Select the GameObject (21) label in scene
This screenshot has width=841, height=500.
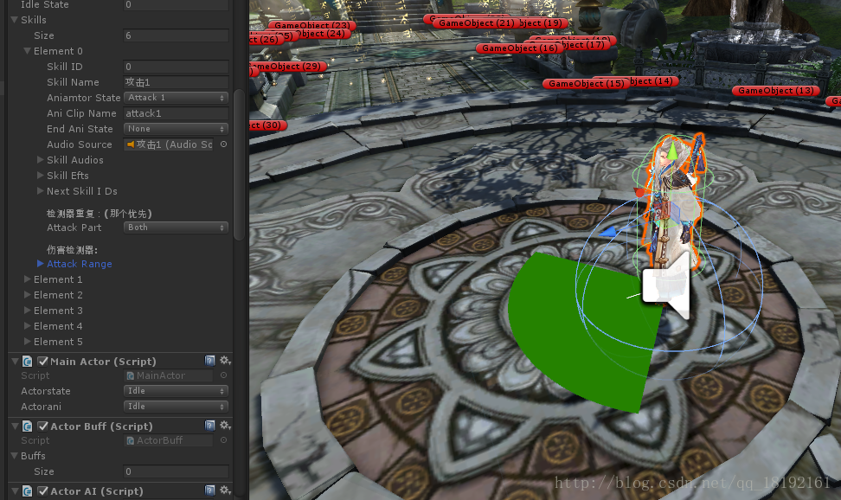click(x=477, y=23)
